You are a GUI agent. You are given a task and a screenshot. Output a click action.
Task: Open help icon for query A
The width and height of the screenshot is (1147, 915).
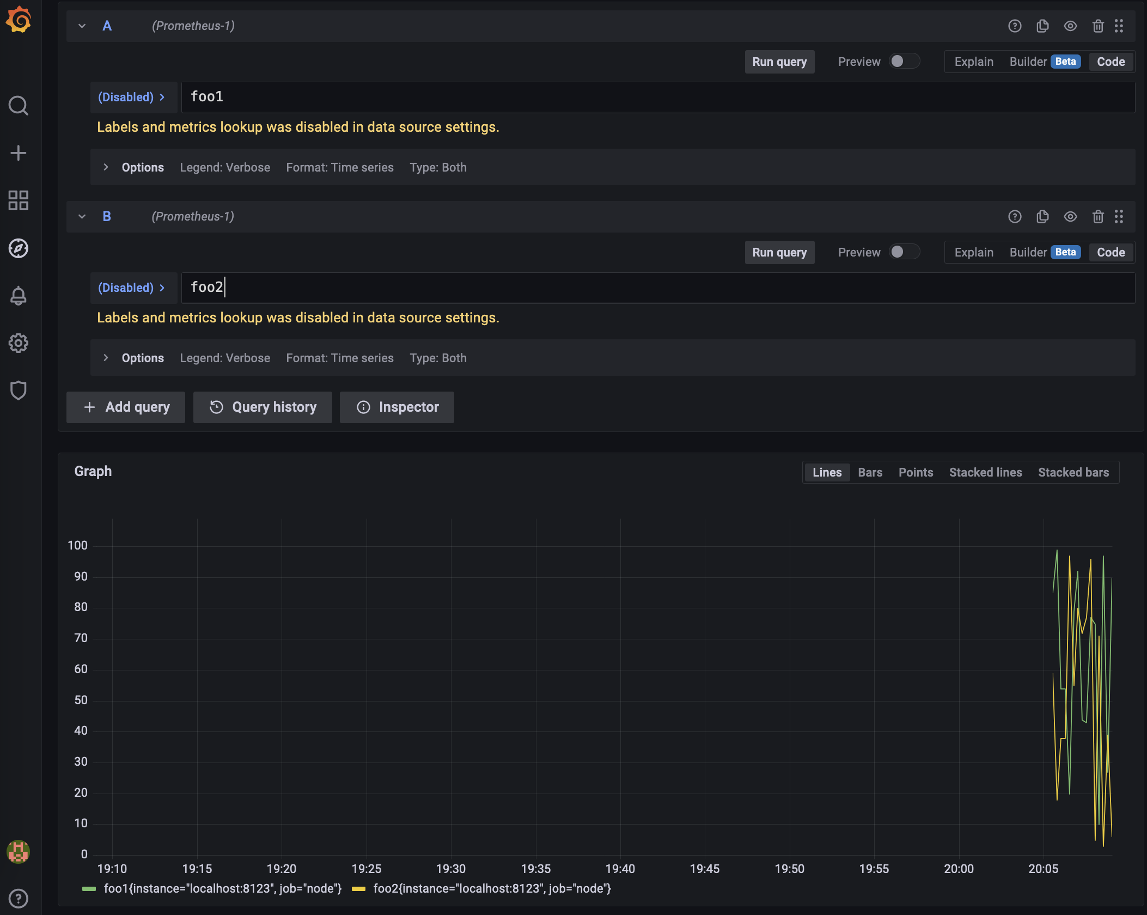coord(1015,26)
